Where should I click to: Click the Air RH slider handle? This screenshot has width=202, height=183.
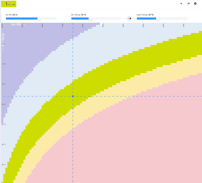point(39,18)
